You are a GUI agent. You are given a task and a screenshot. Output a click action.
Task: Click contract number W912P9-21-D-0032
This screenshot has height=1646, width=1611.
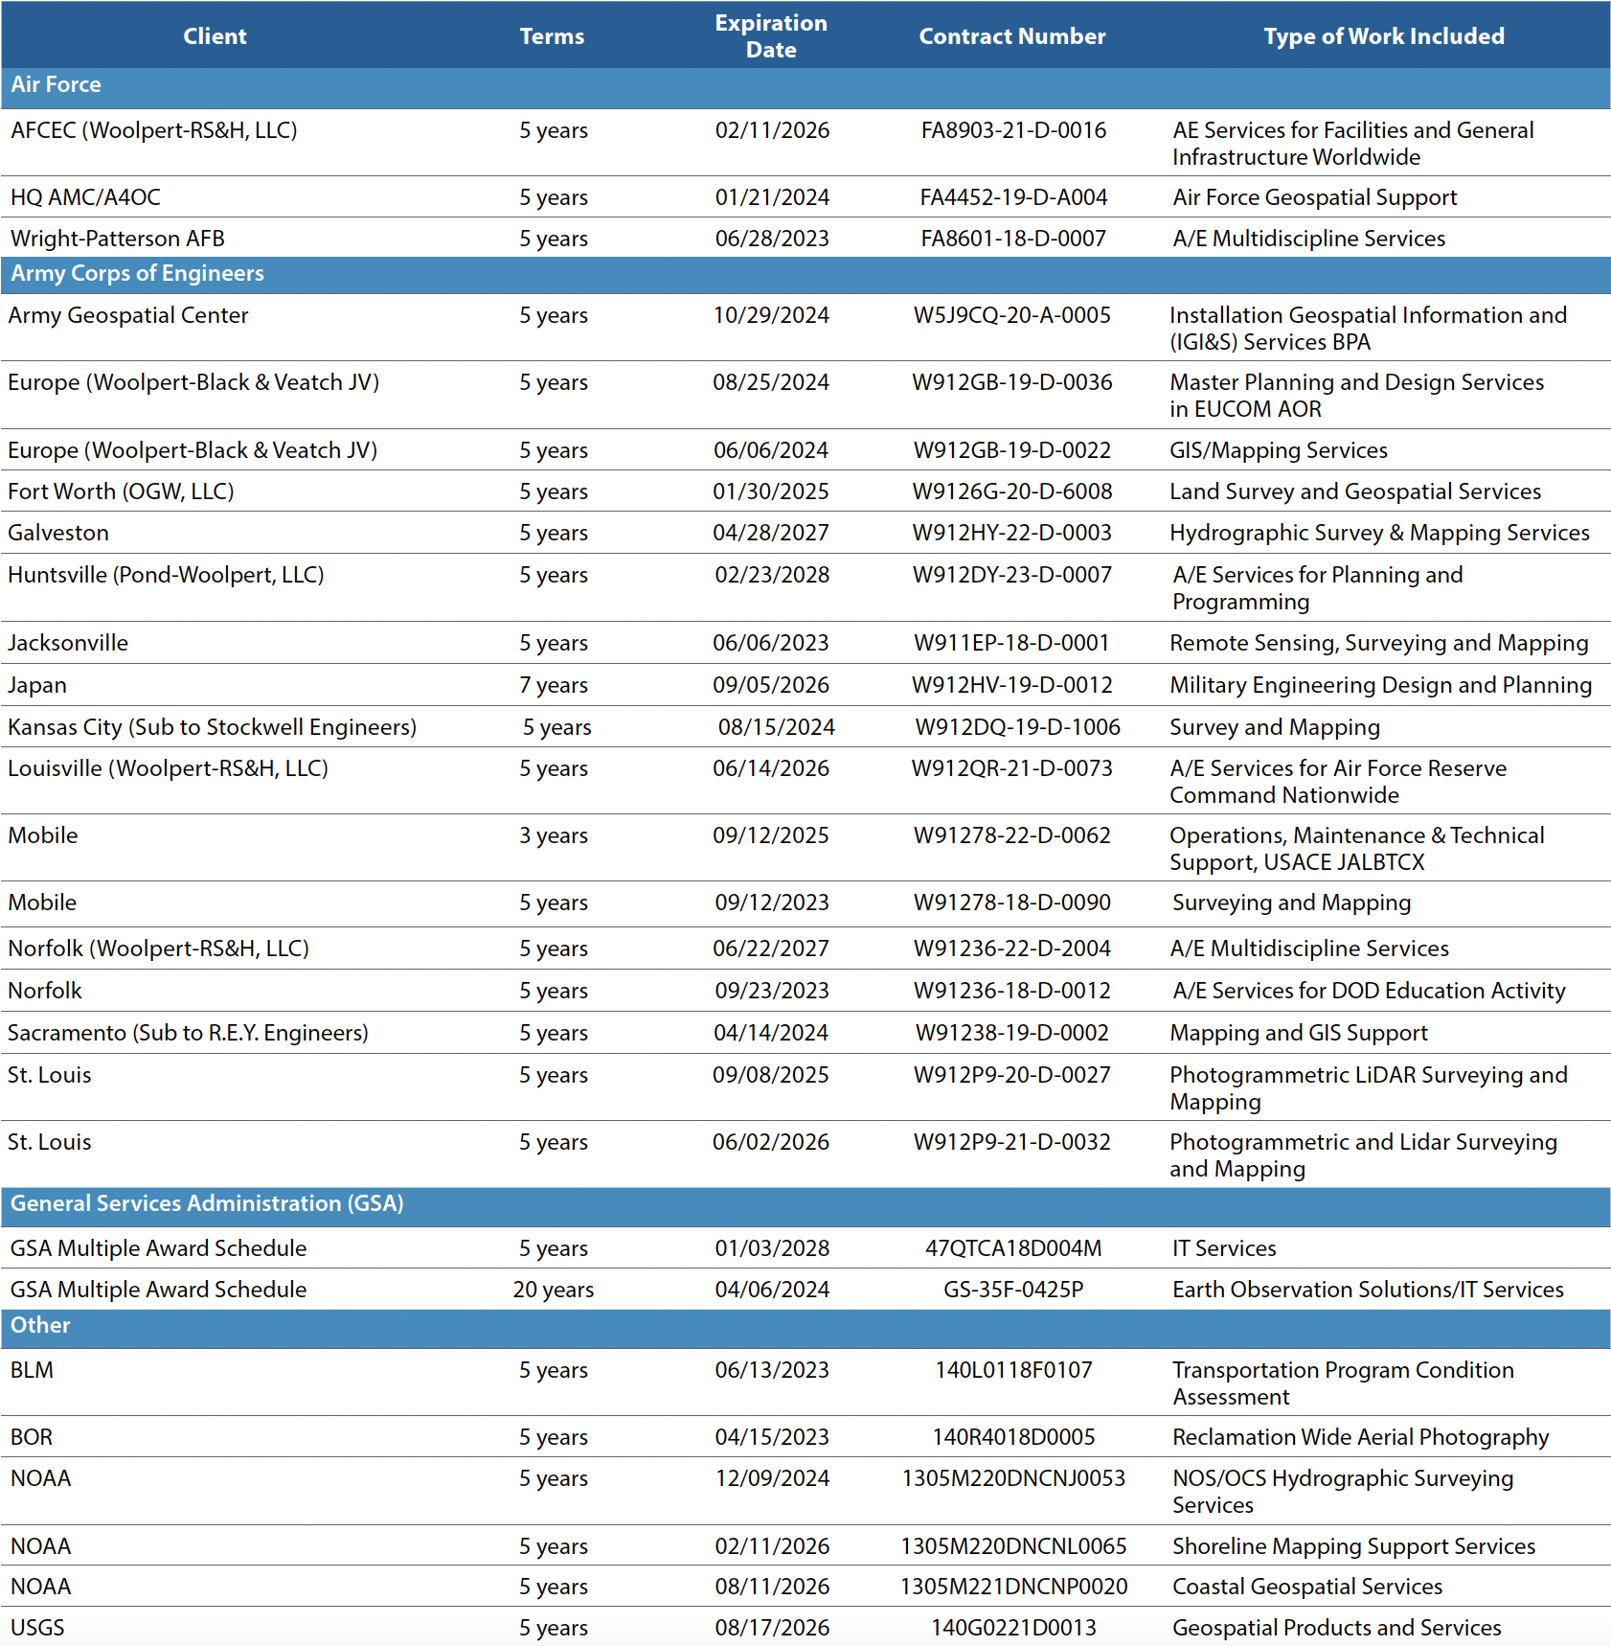(1012, 1142)
